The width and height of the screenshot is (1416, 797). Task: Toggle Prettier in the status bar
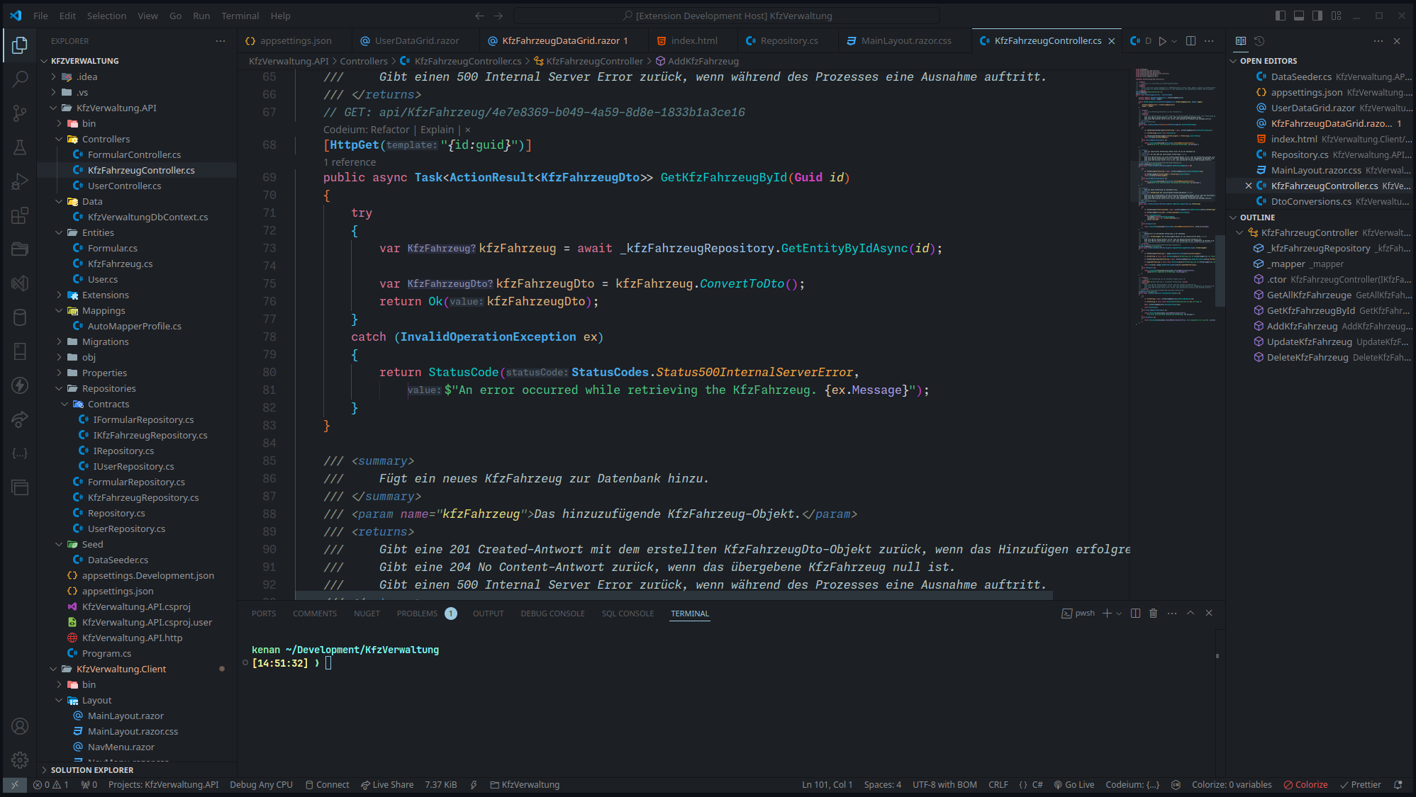[1360, 785]
